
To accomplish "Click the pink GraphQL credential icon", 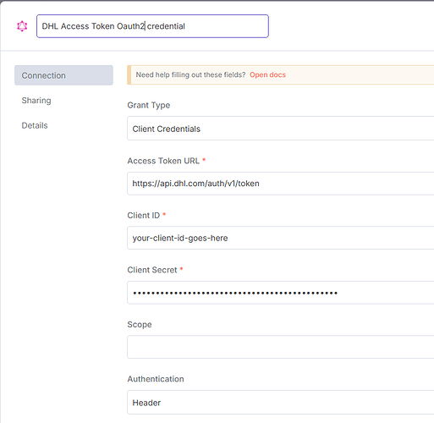I will pyautogui.click(x=22, y=26).
